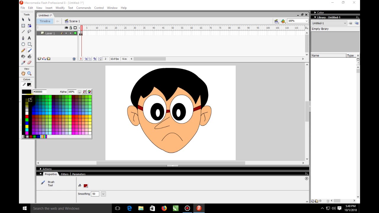Click Insert Layer Folder icon
Viewport: 379px width, 213px height.
(49, 59)
